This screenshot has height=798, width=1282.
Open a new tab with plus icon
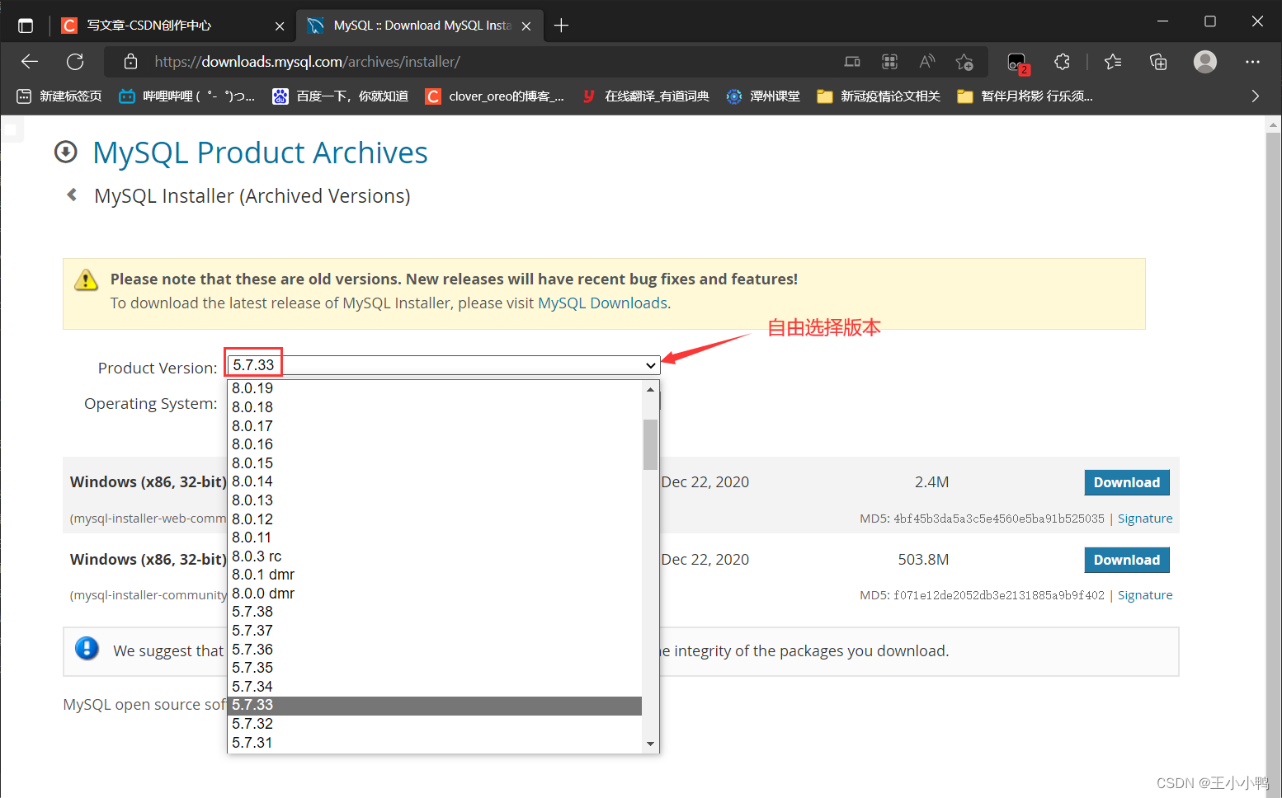(x=561, y=26)
